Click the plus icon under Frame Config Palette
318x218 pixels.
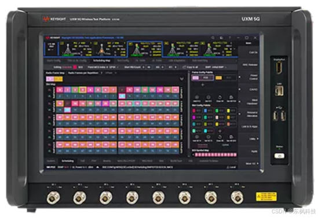pos(202,85)
